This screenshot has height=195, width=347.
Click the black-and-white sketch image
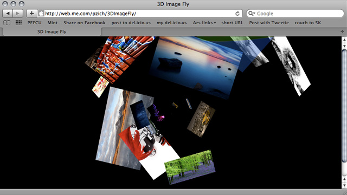291,65
